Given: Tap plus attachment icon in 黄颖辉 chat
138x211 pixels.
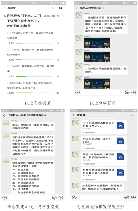Looking at the screenshot, I should [x=134, y=197].
